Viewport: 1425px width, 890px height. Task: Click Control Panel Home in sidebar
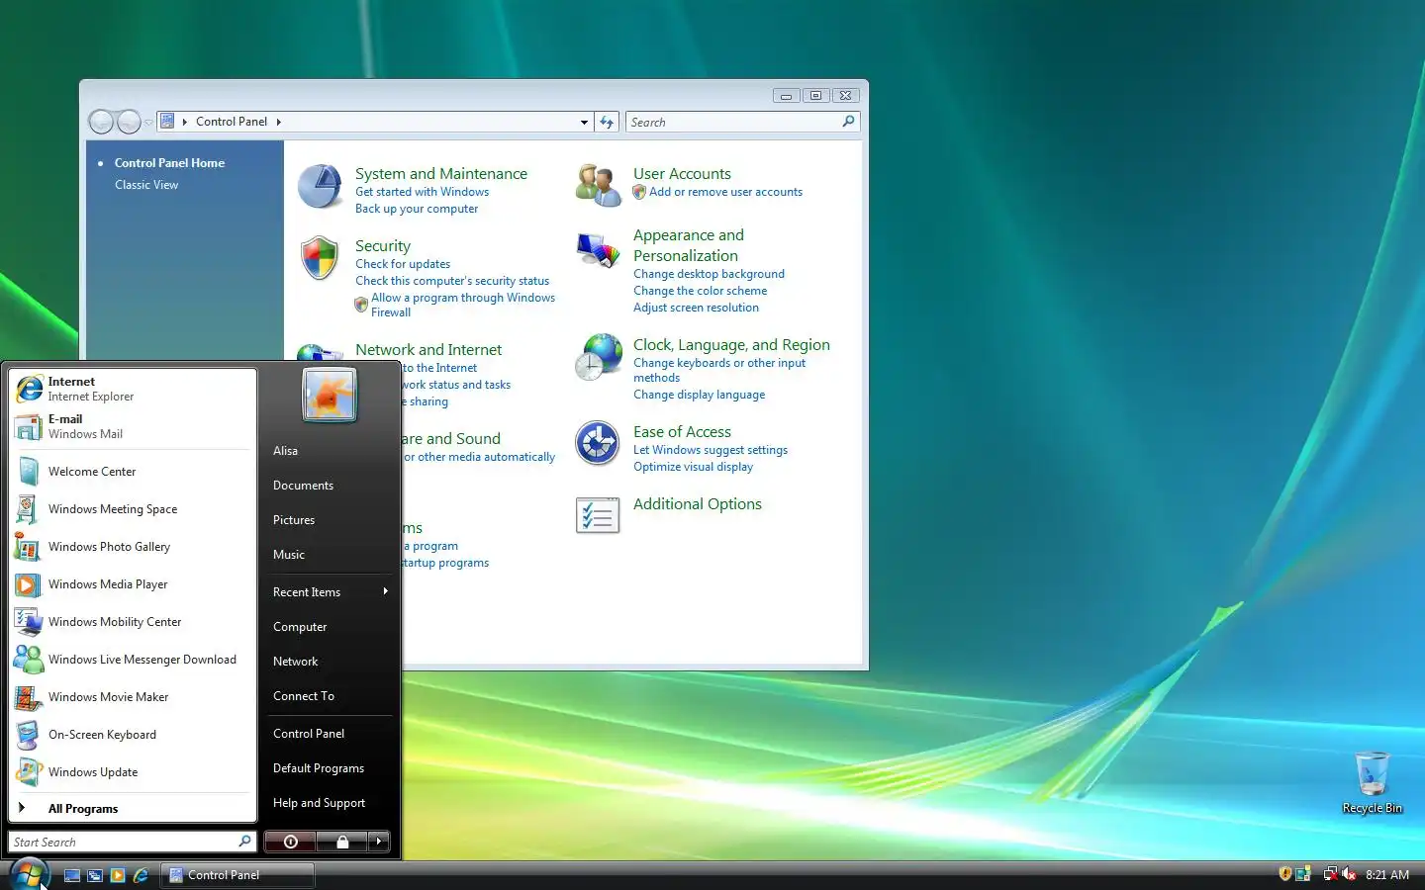coord(169,163)
